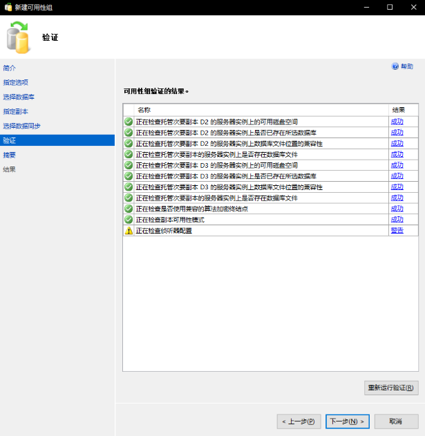Open 成功 link for D2 可用磁盘空间 check
This screenshot has width=425, height=436.
(397, 122)
